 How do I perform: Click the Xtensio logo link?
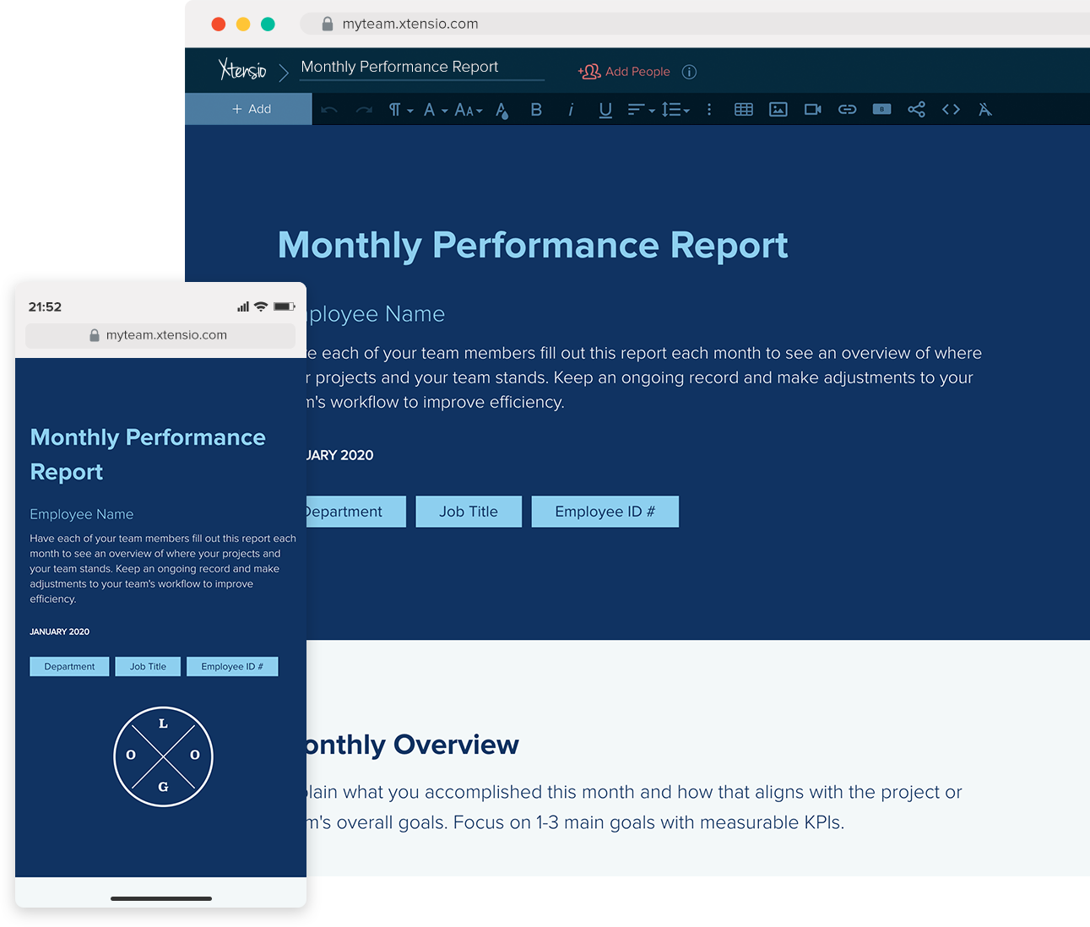click(x=242, y=69)
